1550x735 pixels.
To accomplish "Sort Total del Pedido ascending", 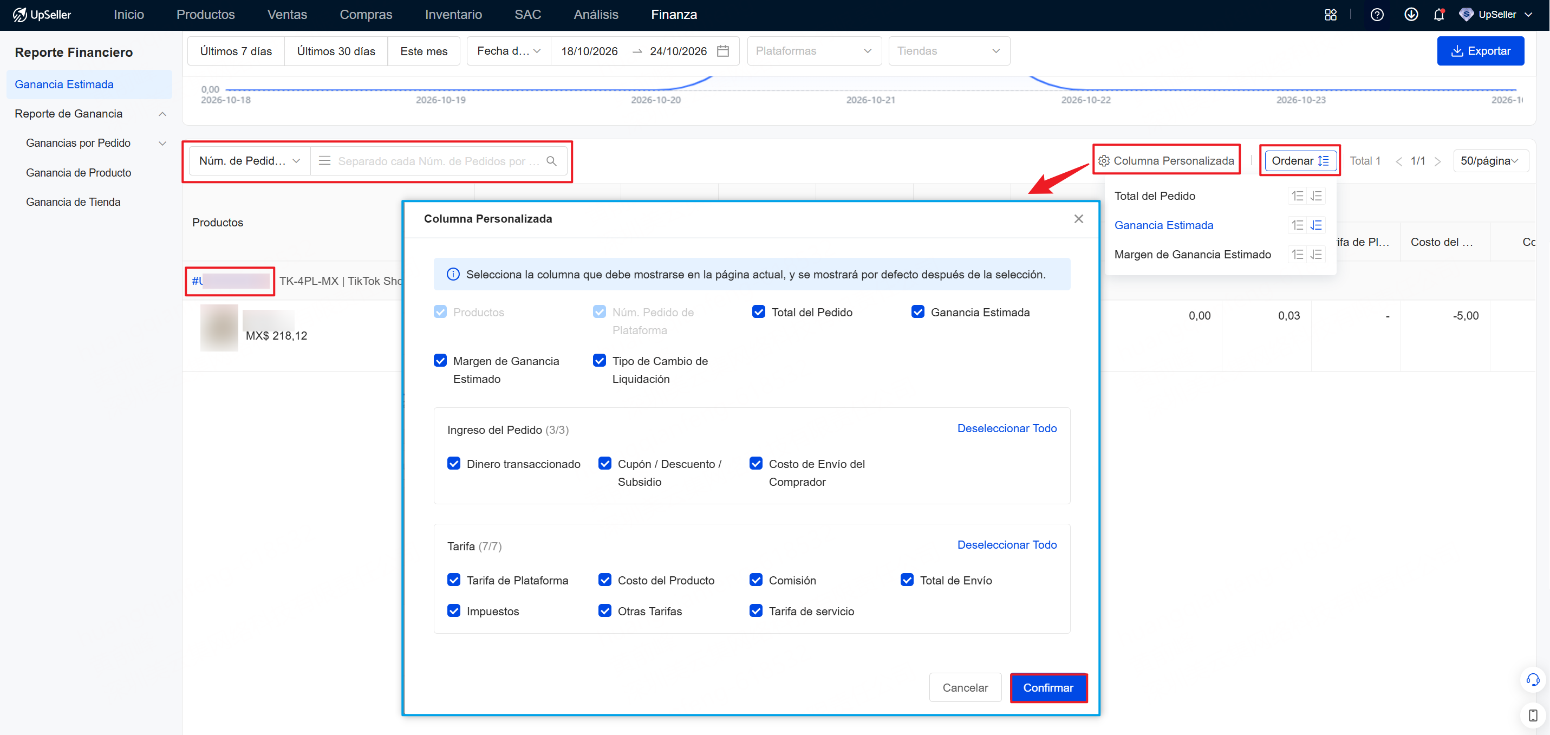I will (x=1297, y=196).
